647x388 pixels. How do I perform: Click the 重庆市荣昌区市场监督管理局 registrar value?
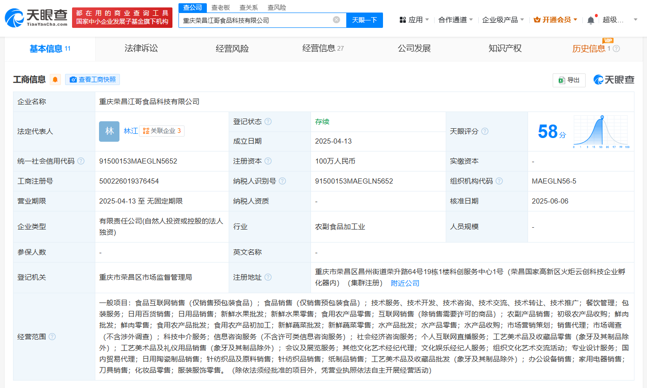(x=145, y=277)
